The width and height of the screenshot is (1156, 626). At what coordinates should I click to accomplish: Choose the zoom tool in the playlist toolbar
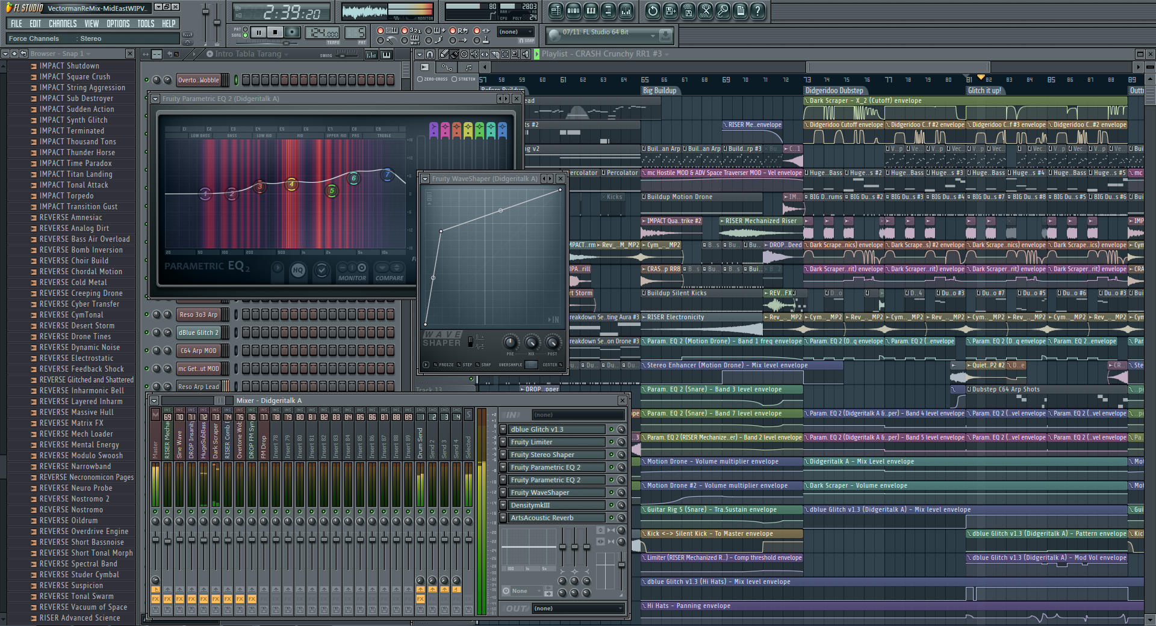tap(515, 54)
